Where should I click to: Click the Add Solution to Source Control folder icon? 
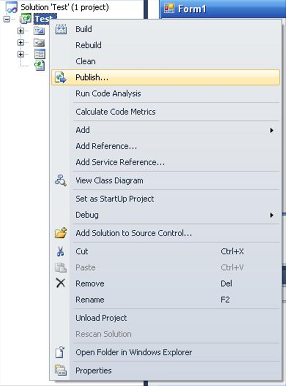pos(61,233)
